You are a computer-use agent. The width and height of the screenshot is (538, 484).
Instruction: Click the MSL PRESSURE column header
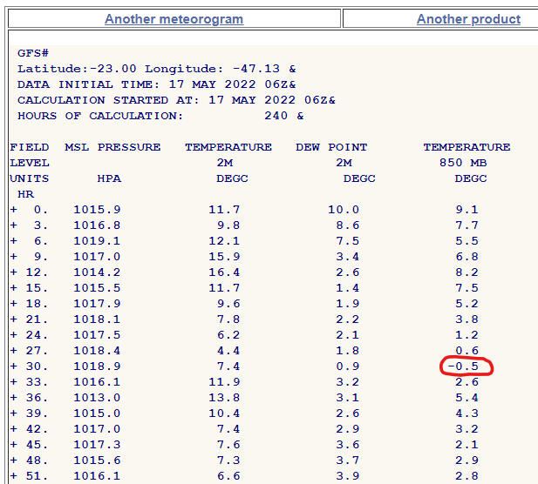(112, 147)
